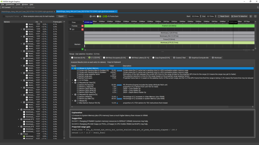Collapse the L2 Requests By Client section

tap(73, 83)
